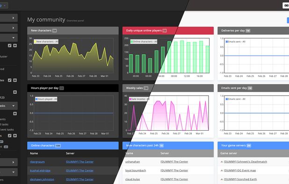The height and width of the screenshot is (184, 289).
Task: Click the 15M badge on Online characters panel
Action: (x=58, y=146)
